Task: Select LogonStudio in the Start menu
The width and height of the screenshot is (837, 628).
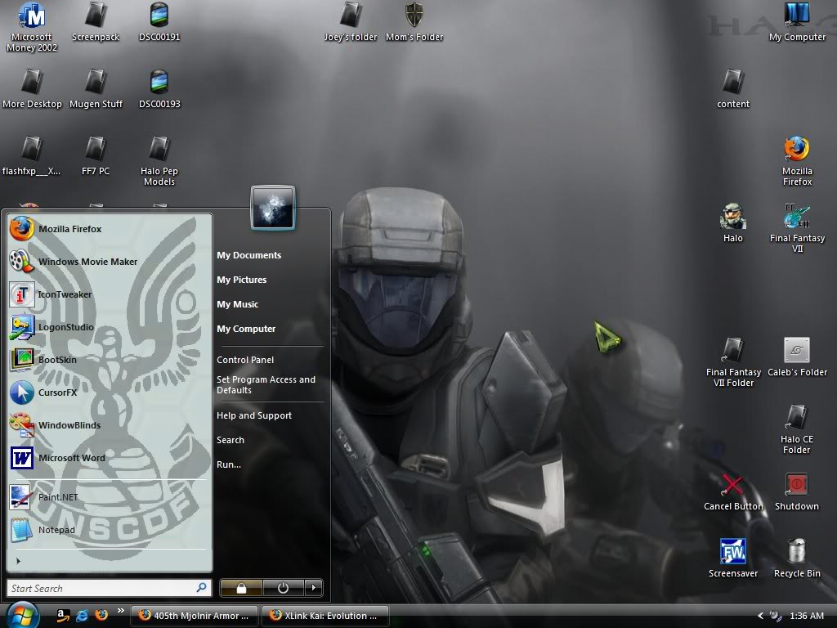Action: coord(110,327)
